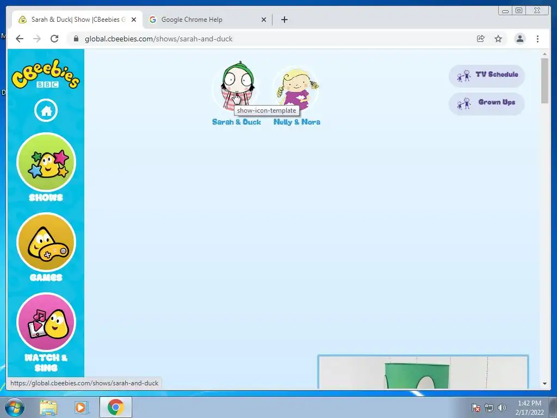
Task: Click the volume speaker tray icon
Action: [x=502, y=408]
